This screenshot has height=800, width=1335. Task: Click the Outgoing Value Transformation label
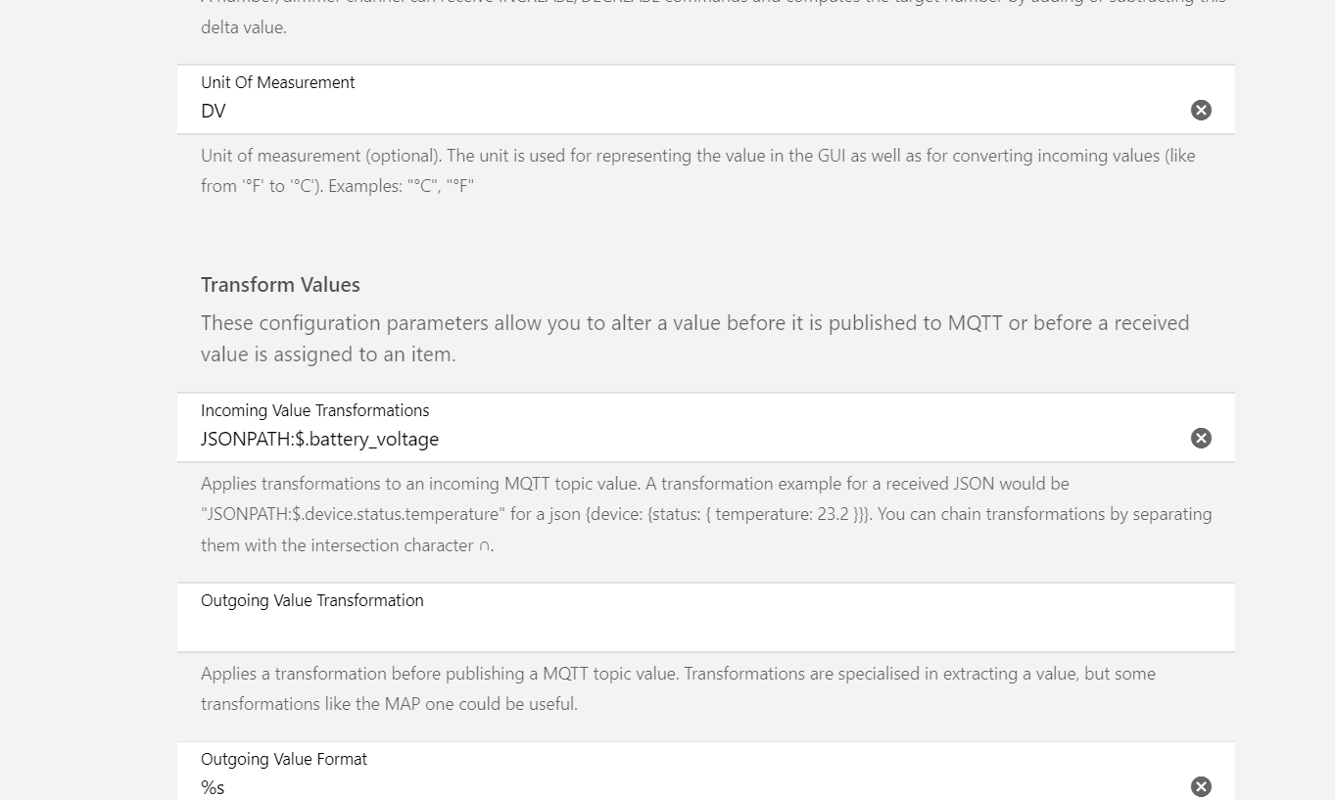point(311,600)
